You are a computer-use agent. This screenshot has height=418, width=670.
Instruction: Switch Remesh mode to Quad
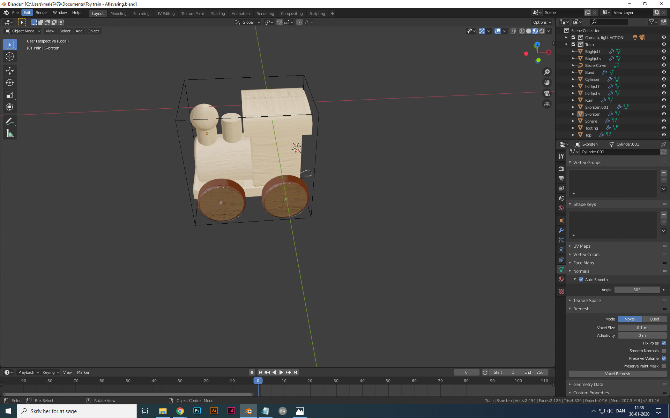tap(655, 319)
